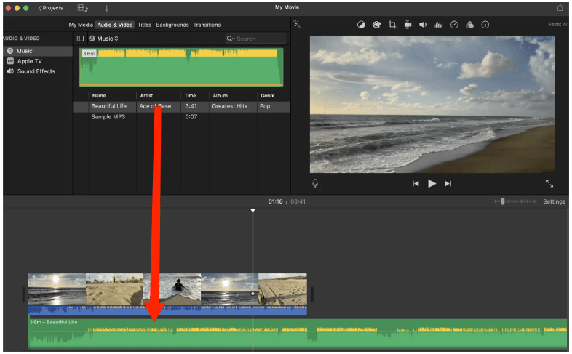The width and height of the screenshot is (572, 354).
Task: Go back to Projects
Action: pos(51,8)
